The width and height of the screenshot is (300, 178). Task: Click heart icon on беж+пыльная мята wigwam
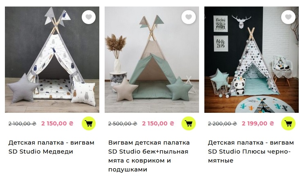(188, 17)
